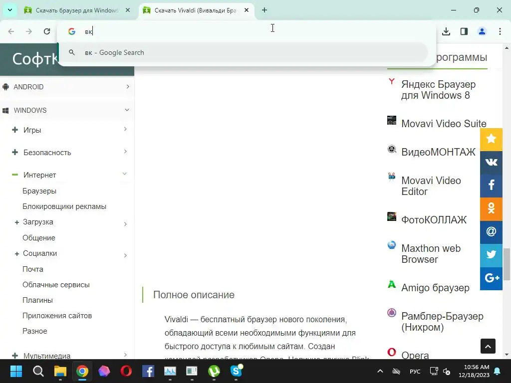Open the ФотоКОЛЛАЖ program link

[434, 220]
